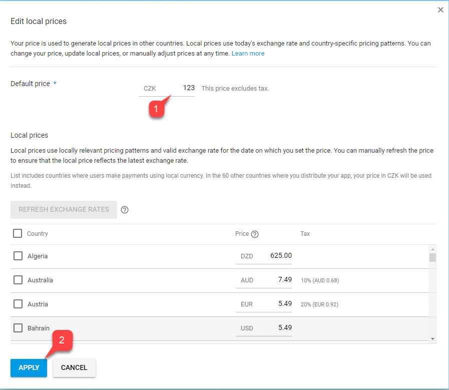Apply the local price changes
Viewport: 449px width, 390px height.
pos(29,367)
